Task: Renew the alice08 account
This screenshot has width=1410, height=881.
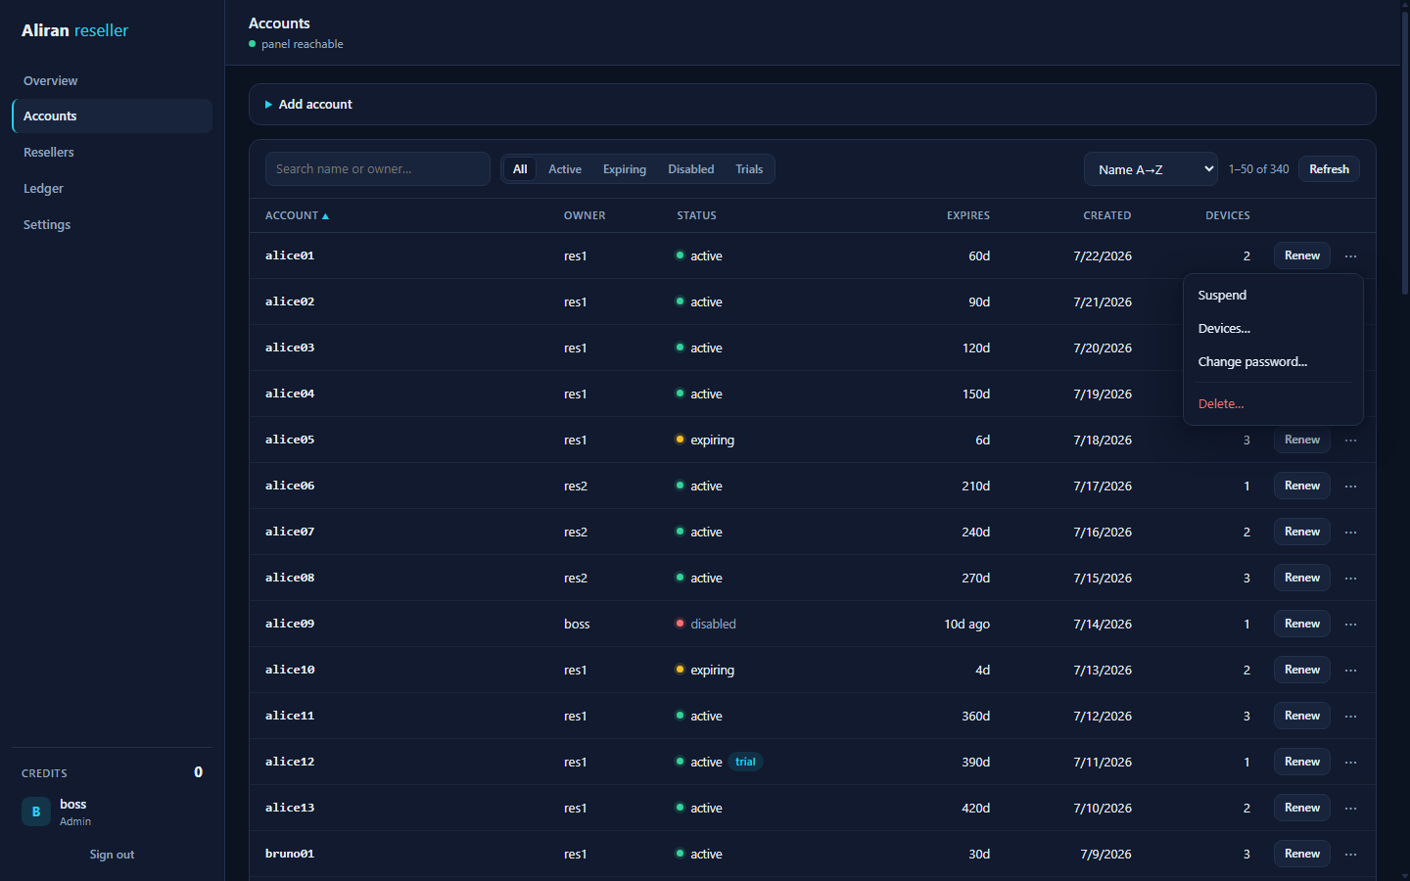Action: 1301,578
